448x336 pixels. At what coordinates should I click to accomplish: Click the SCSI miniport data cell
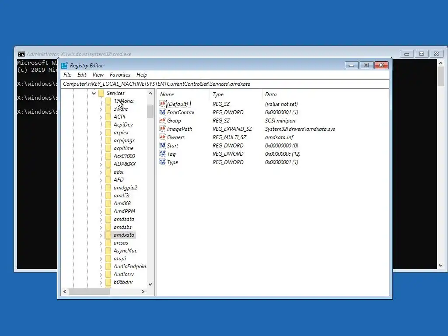pos(280,121)
